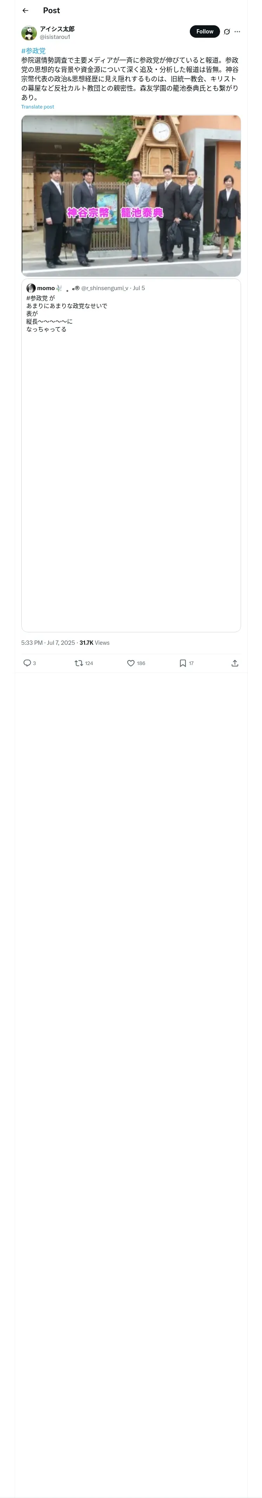This screenshot has height=1498, width=262.
Task: Go back using the arrow icon
Action: 25,10
